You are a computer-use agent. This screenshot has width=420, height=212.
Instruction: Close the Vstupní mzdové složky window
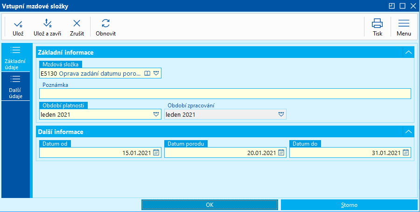(x=413, y=6)
